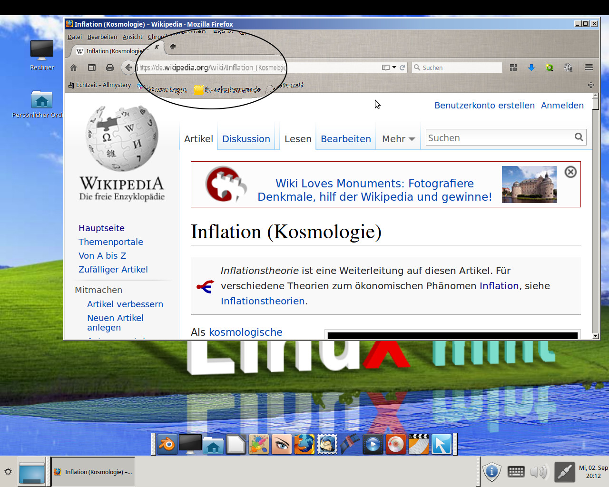Dismiss the Wiki Loves Monuments banner
Viewport: 609px width, 487px height.
(570, 172)
